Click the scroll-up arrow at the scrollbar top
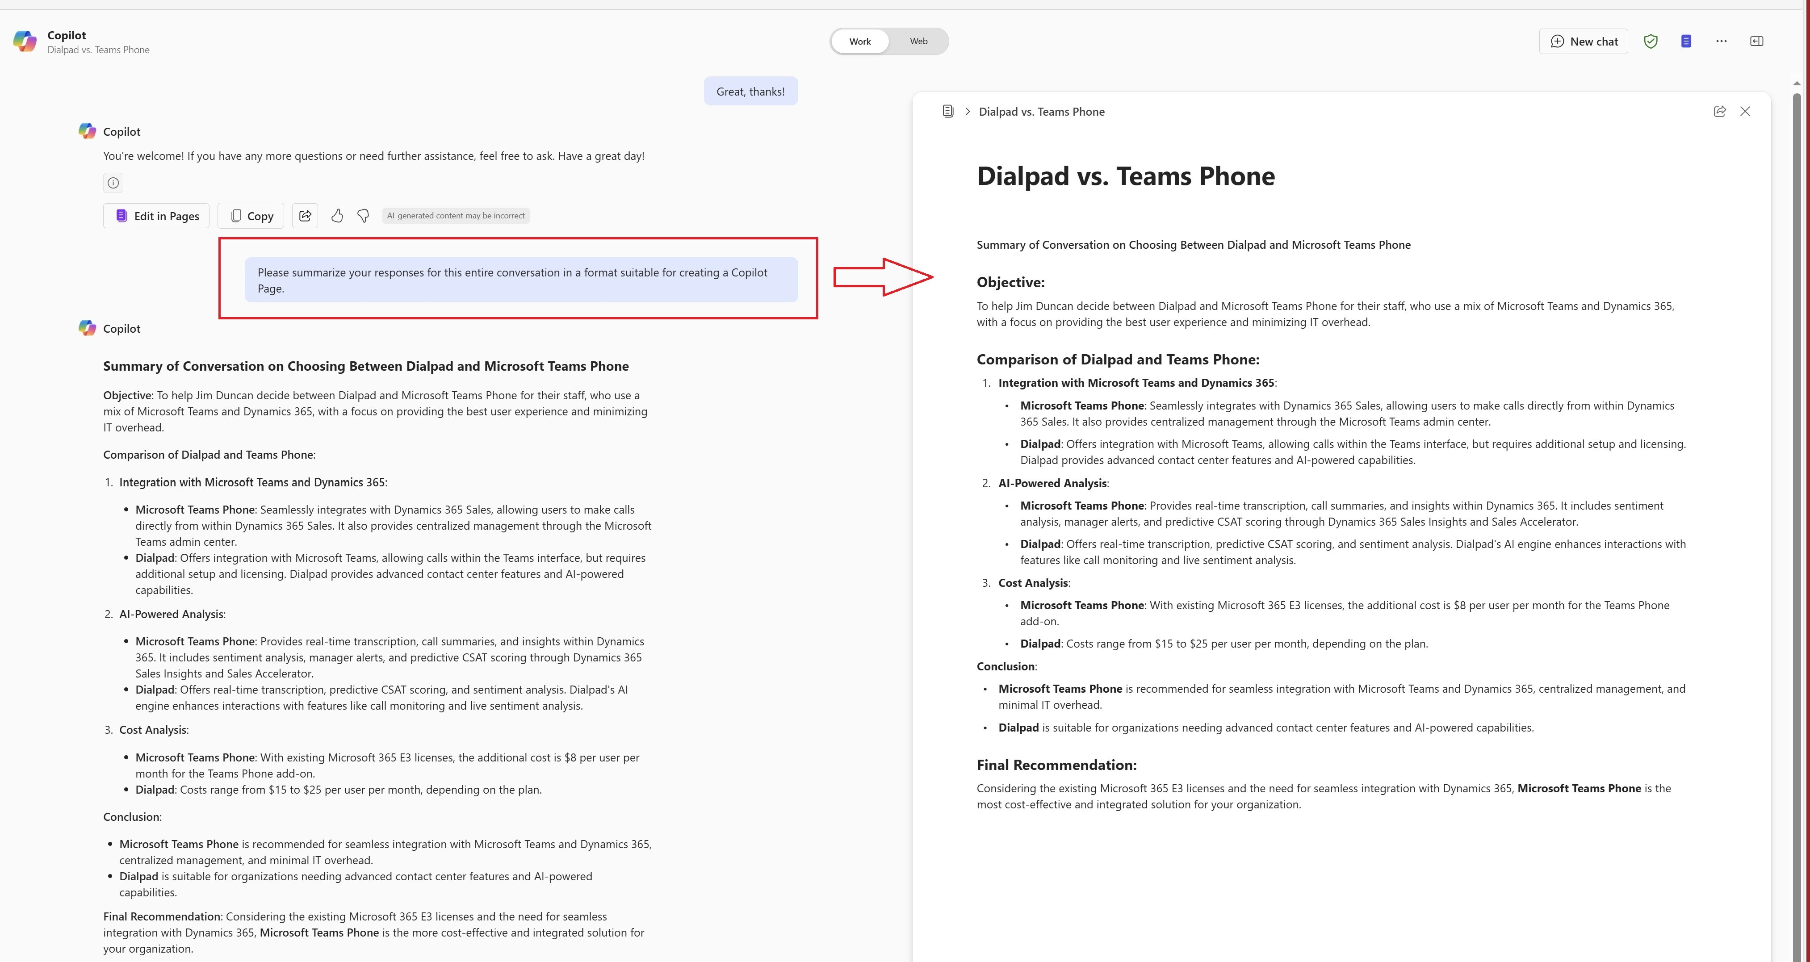The width and height of the screenshot is (1810, 962). pos(1797,84)
